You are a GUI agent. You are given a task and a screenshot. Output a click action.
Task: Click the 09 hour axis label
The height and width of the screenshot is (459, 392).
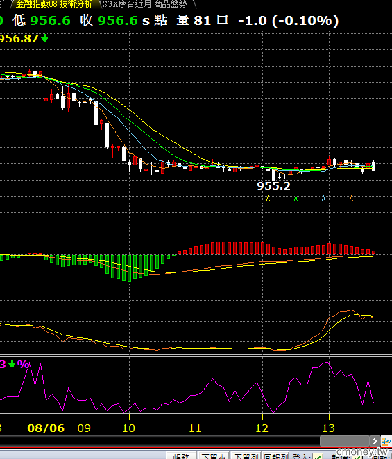(84, 428)
